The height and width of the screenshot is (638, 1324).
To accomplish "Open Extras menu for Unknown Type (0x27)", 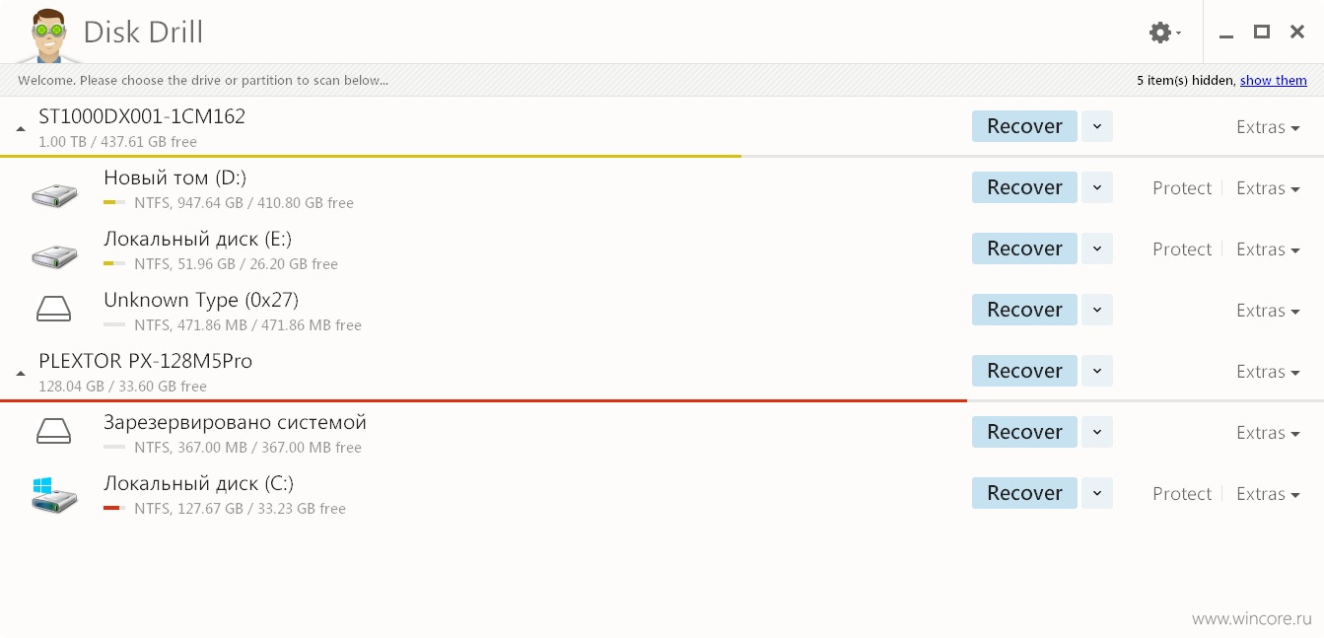I will (1268, 311).
